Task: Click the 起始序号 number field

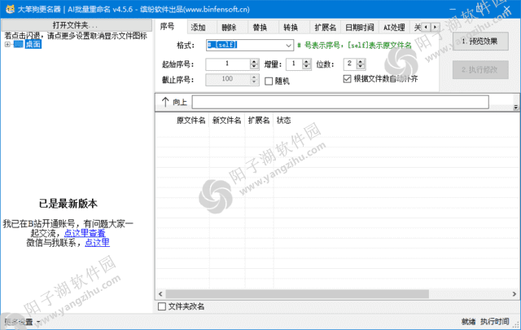Action: click(x=228, y=64)
